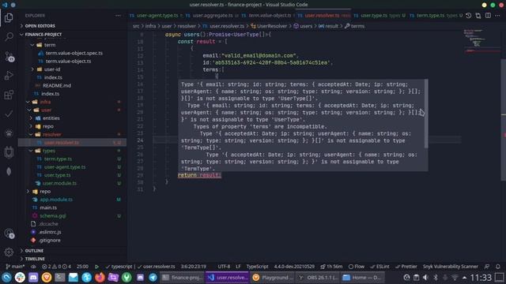
Task: Switch to user.type.ts tab
Action: [x=379, y=16]
